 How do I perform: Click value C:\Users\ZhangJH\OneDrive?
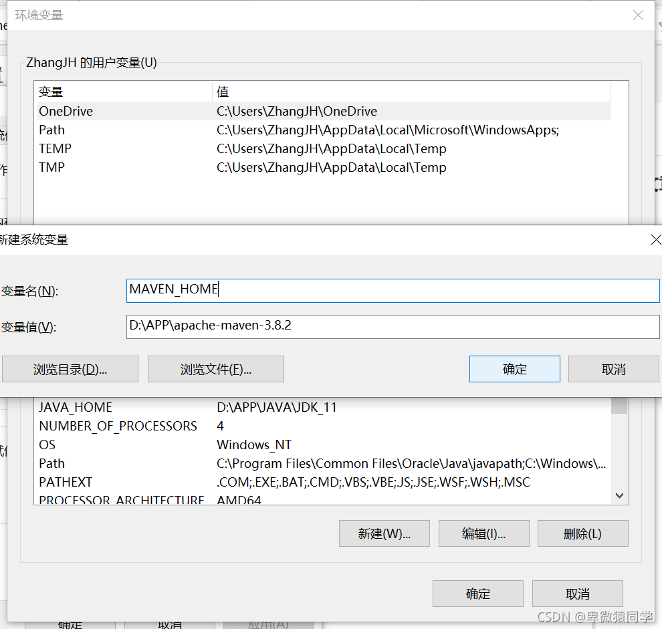click(297, 111)
